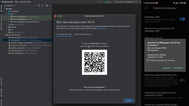Open the Project panel gear settings

point(47,6)
